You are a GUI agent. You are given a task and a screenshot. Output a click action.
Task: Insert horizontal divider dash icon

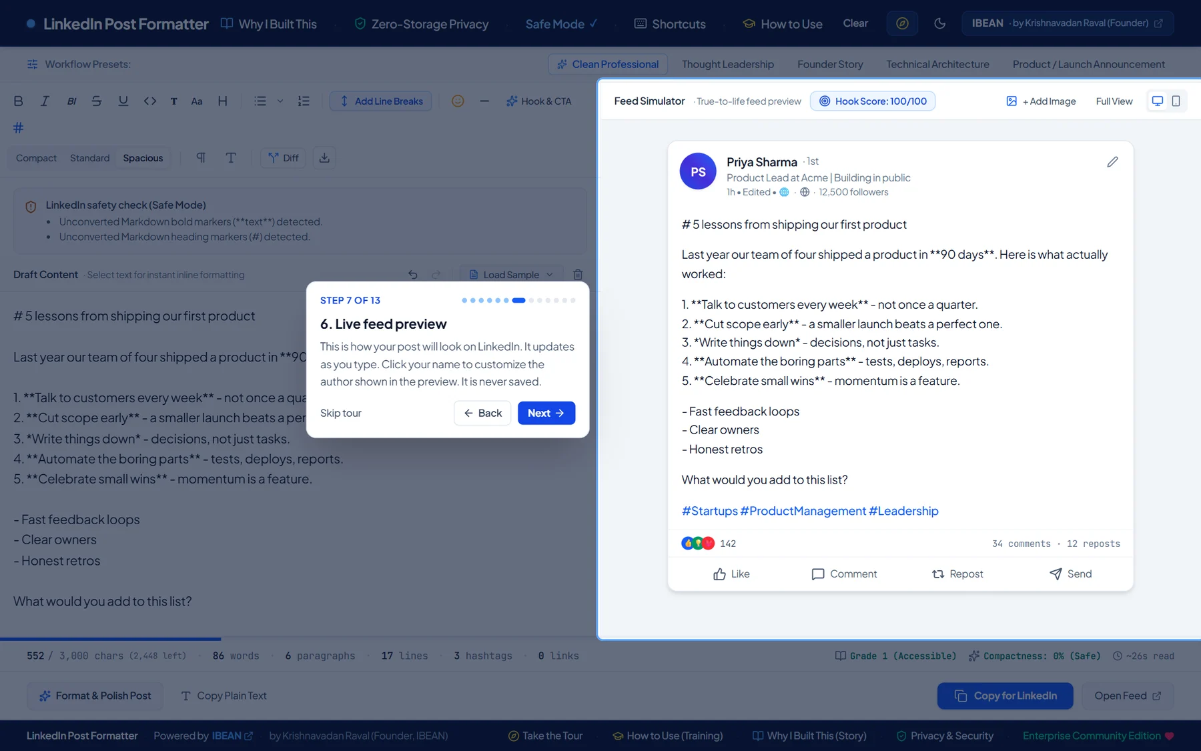pos(484,101)
